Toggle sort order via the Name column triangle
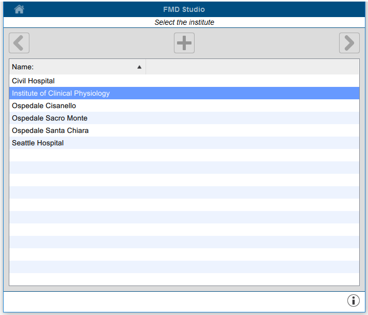 [139, 67]
